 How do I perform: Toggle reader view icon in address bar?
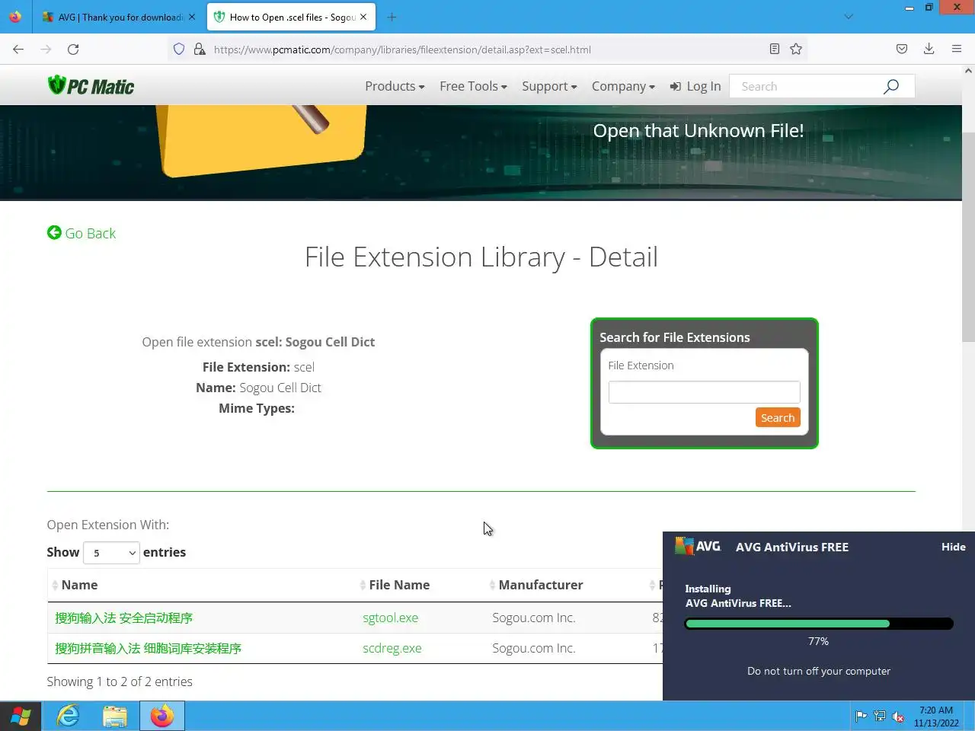(x=774, y=49)
